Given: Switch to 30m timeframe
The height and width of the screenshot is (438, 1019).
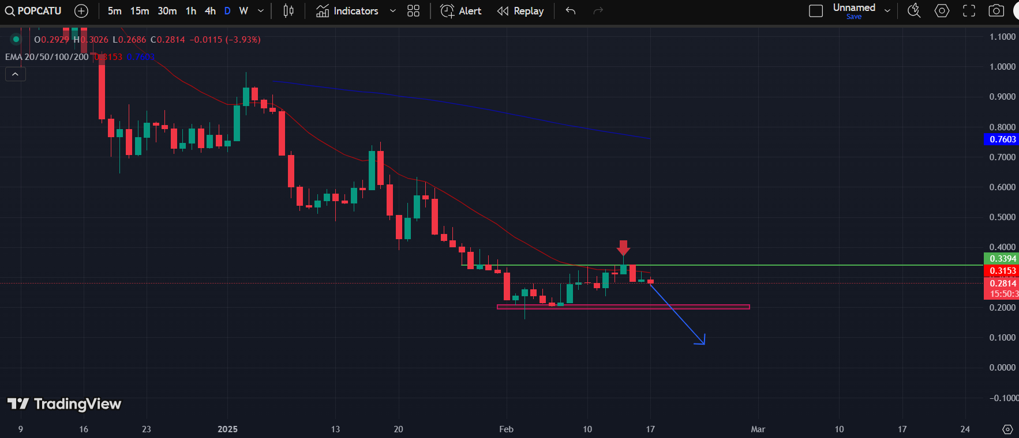Looking at the screenshot, I should click(167, 11).
